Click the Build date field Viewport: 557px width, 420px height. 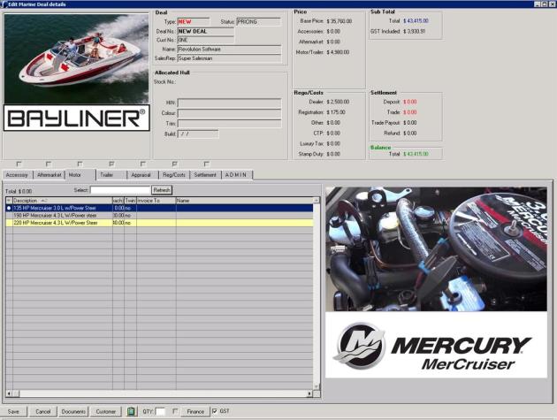click(198, 134)
